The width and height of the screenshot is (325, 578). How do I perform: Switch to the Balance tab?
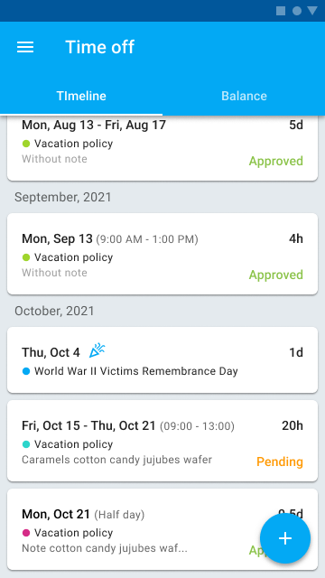tap(244, 96)
